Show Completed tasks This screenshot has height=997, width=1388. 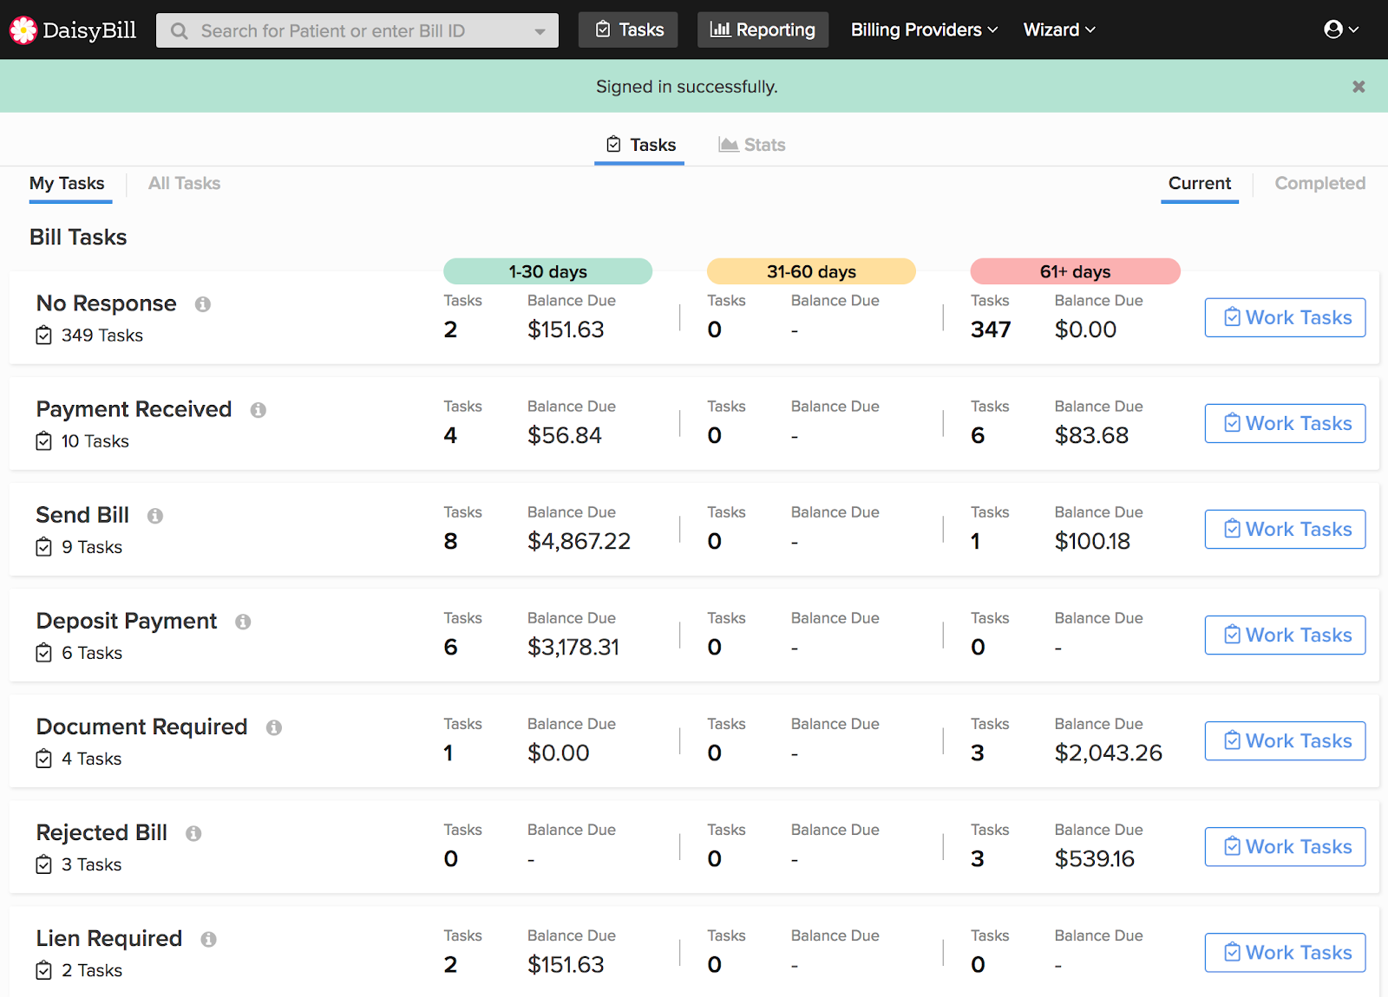1319,183
